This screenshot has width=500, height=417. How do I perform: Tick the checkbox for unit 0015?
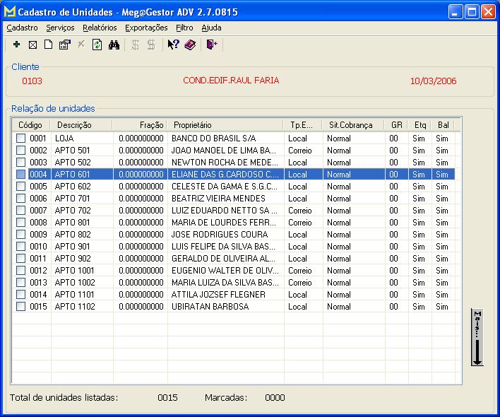[x=21, y=307]
